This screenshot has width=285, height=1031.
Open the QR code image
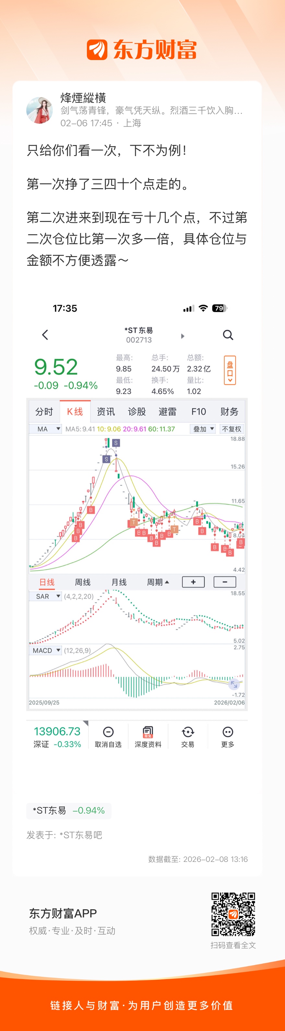233,914
